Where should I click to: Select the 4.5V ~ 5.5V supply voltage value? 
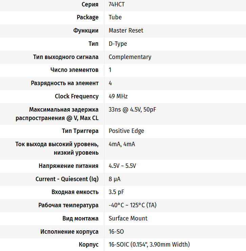(x=122, y=166)
